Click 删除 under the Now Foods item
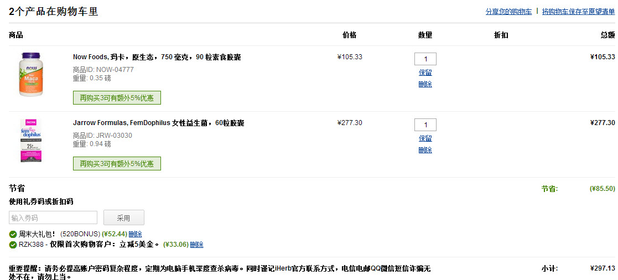Viewport: 618px width, 280px height. pyautogui.click(x=425, y=84)
